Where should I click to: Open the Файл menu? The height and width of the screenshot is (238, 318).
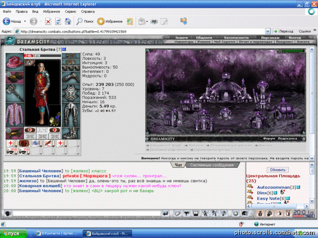coord(7,12)
